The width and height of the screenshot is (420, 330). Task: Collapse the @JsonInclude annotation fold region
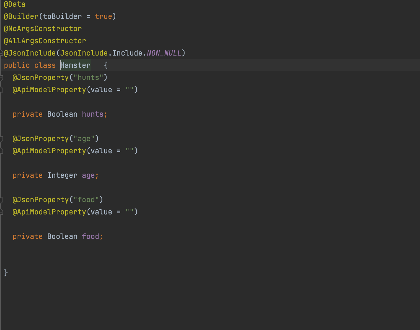click(x=1, y=53)
